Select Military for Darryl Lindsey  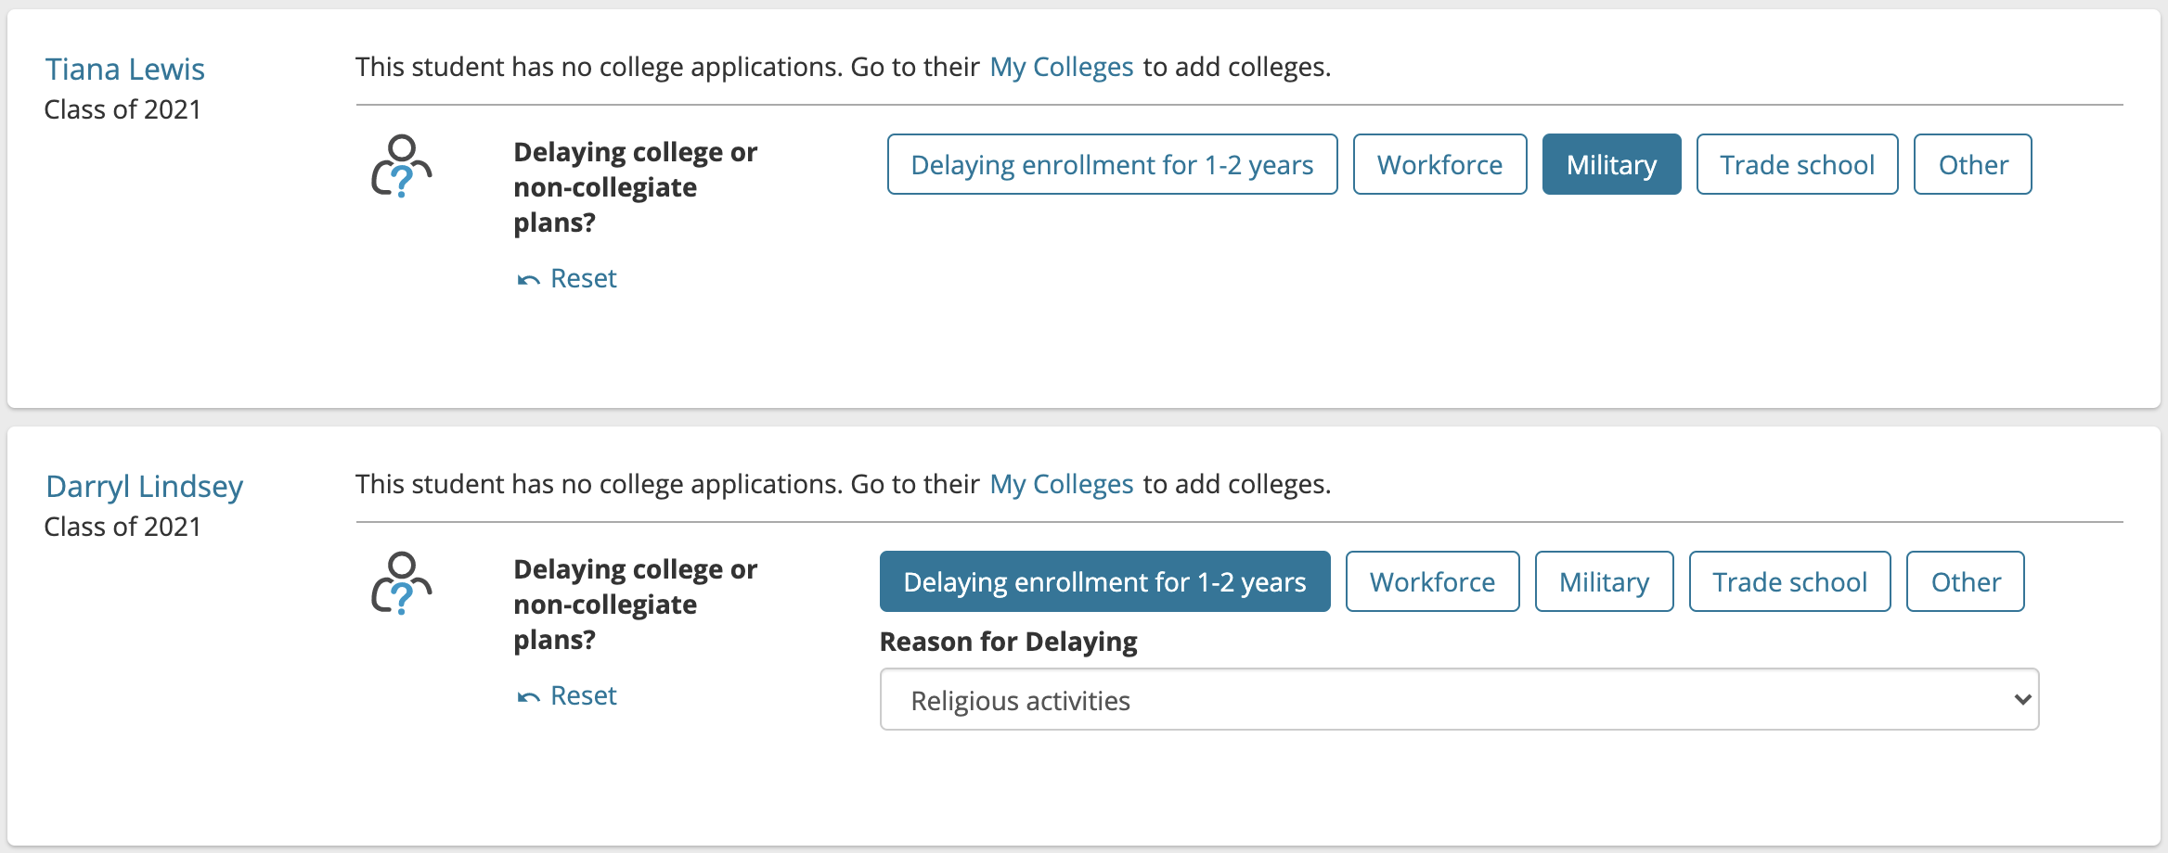point(1604,581)
